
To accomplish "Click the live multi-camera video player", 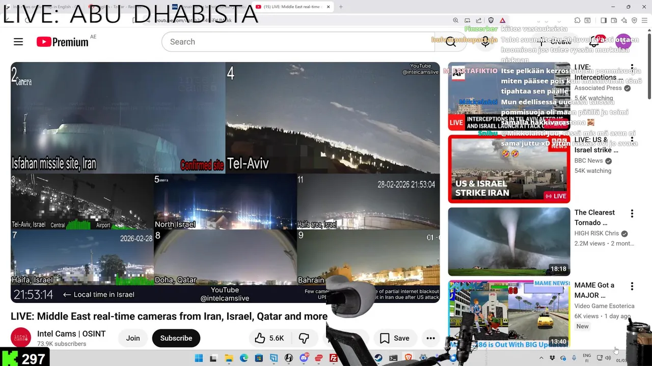I will tap(225, 182).
